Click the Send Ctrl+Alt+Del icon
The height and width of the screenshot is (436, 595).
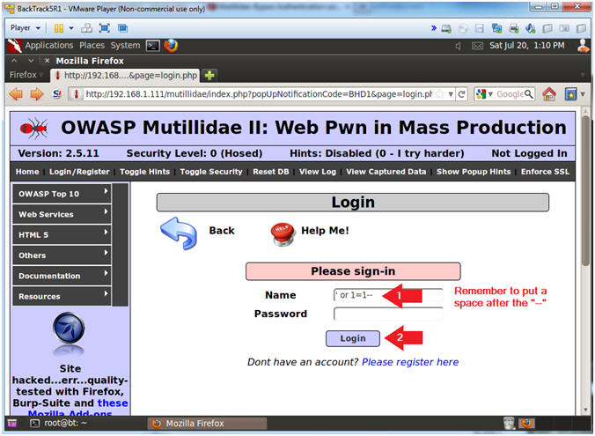87,28
